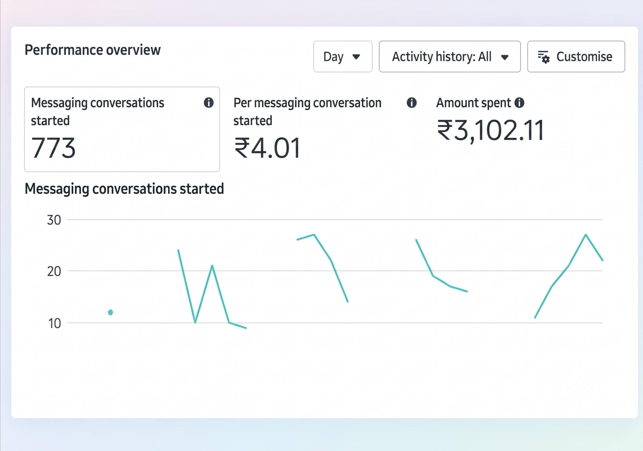Show info for Per messaging conversation started
This screenshot has width=643, height=451.
411,103
